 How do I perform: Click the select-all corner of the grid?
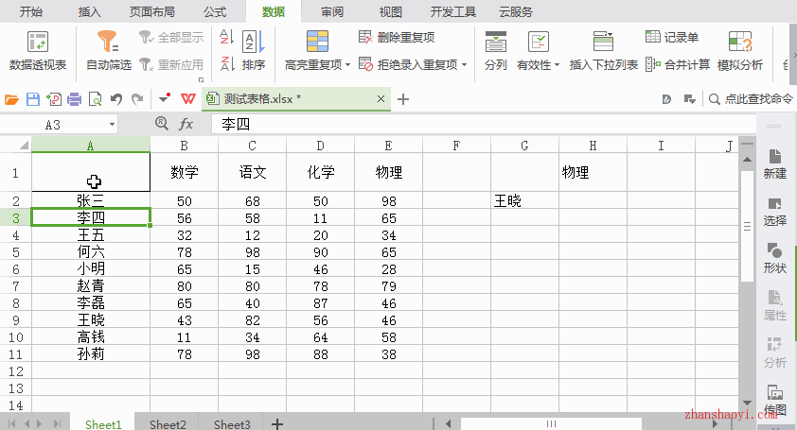(x=24, y=146)
